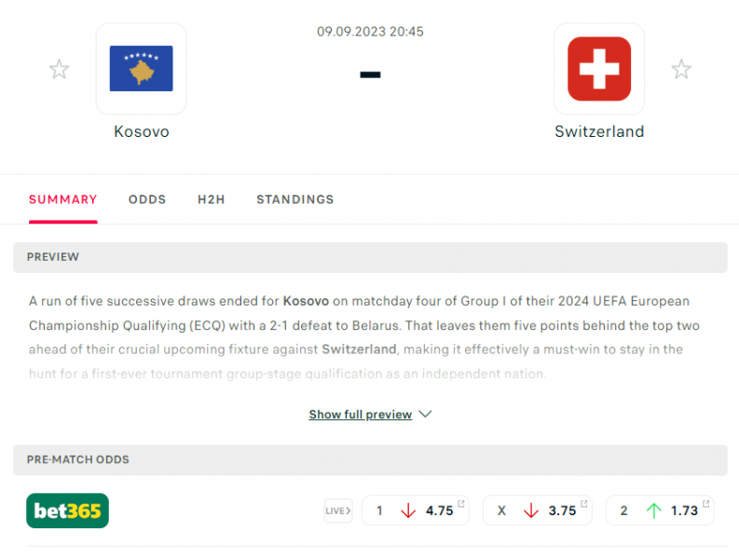Click the bet365 bookmaker logo

[67, 511]
